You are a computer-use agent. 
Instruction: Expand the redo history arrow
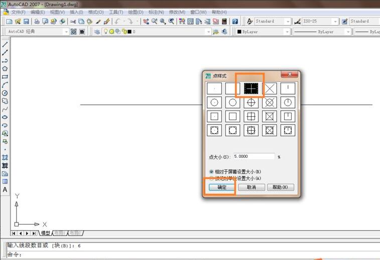point(137,22)
